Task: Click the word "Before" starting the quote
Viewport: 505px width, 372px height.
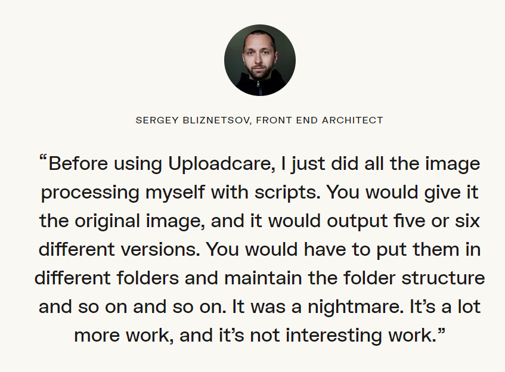Action: point(78,163)
